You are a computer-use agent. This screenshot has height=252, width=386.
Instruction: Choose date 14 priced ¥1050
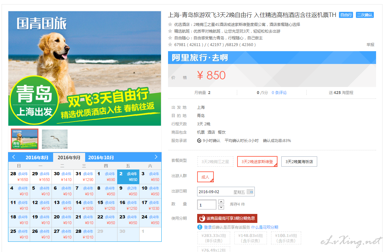click(x=84, y=205)
